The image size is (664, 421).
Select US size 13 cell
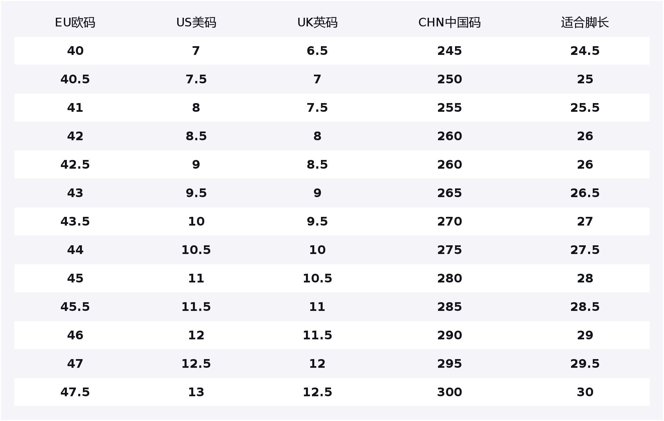[x=196, y=392]
